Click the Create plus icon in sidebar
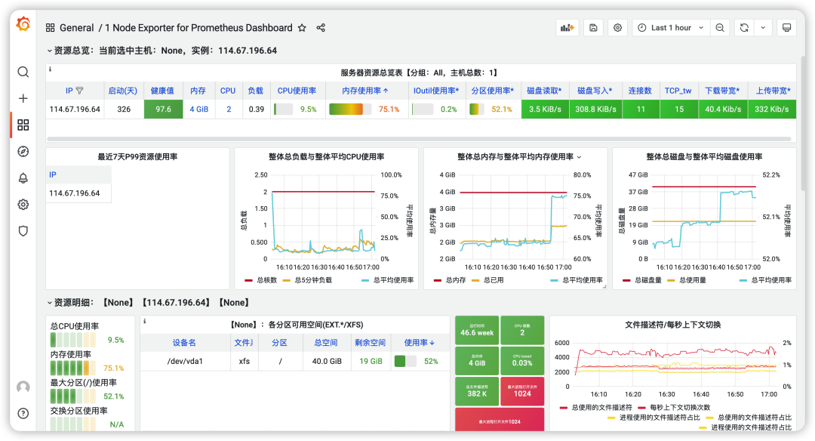The width and height of the screenshot is (815, 441). [x=23, y=98]
